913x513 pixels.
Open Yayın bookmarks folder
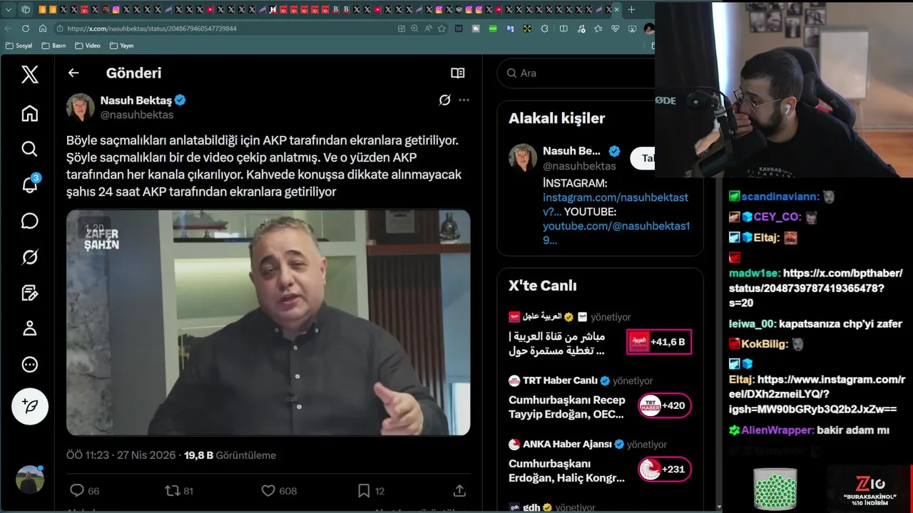tap(121, 46)
